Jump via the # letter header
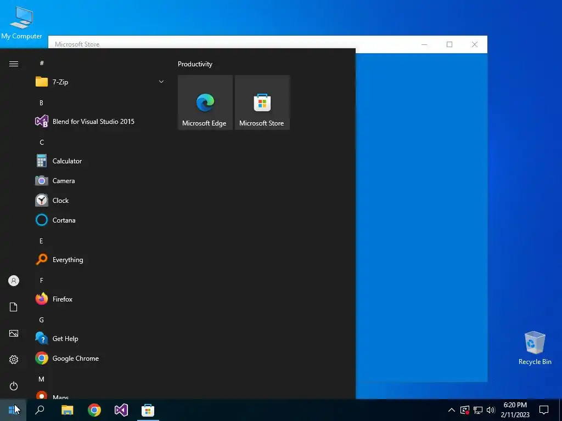The height and width of the screenshot is (421, 562). tap(42, 63)
